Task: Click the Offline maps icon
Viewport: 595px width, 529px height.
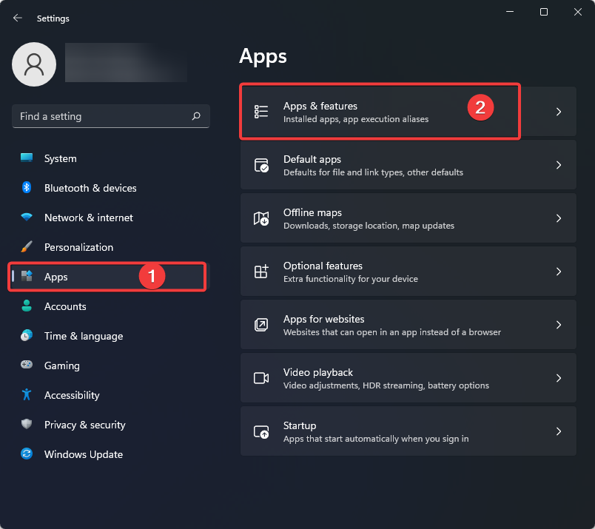Action: 261,218
